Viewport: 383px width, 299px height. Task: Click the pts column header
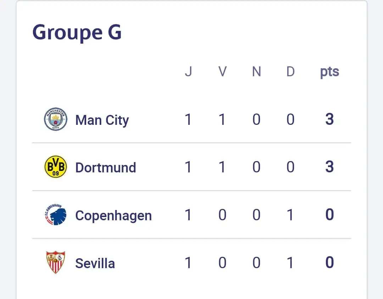pos(329,72)
